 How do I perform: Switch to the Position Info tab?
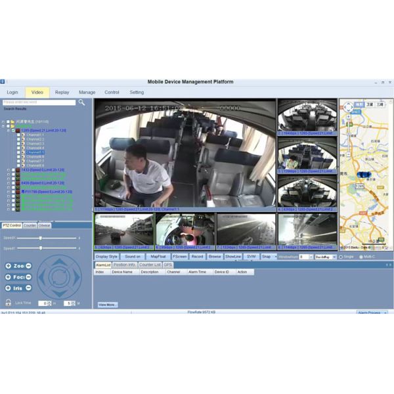[x=124, y=265]
